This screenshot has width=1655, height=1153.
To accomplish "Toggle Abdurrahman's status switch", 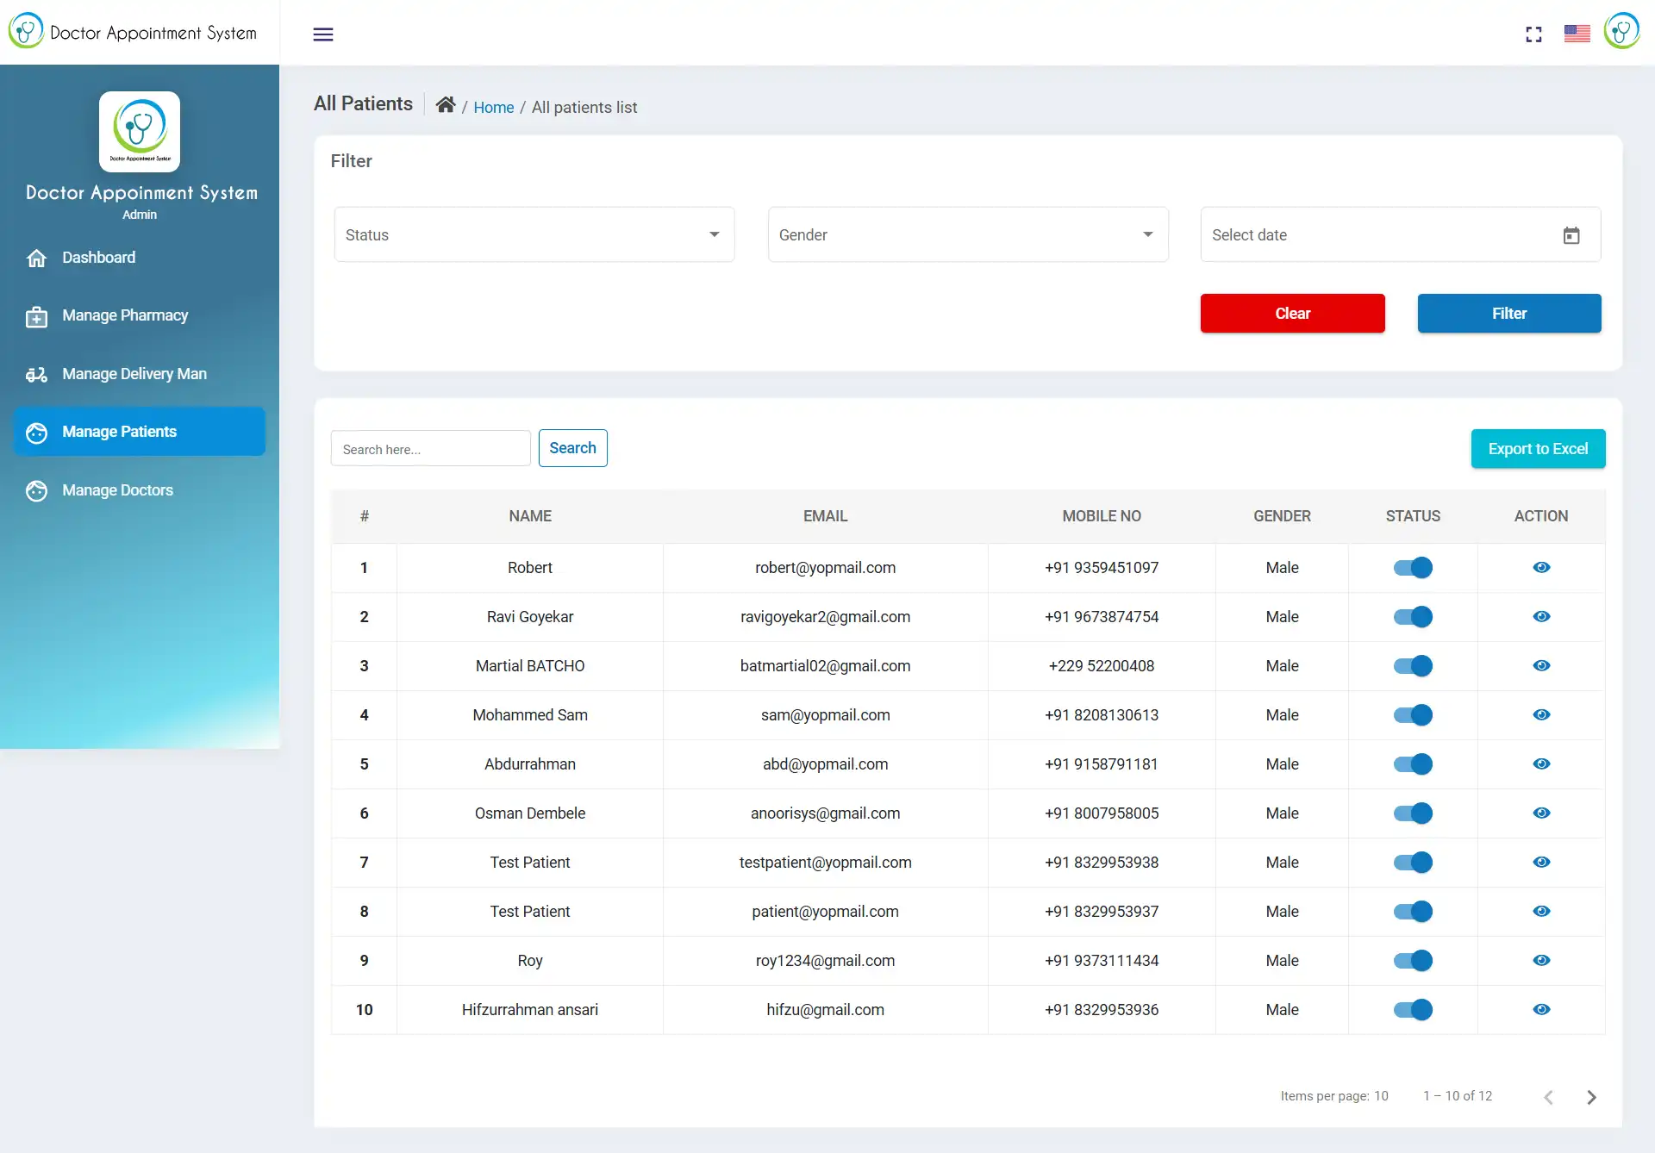I will [x=1413, y=763].
